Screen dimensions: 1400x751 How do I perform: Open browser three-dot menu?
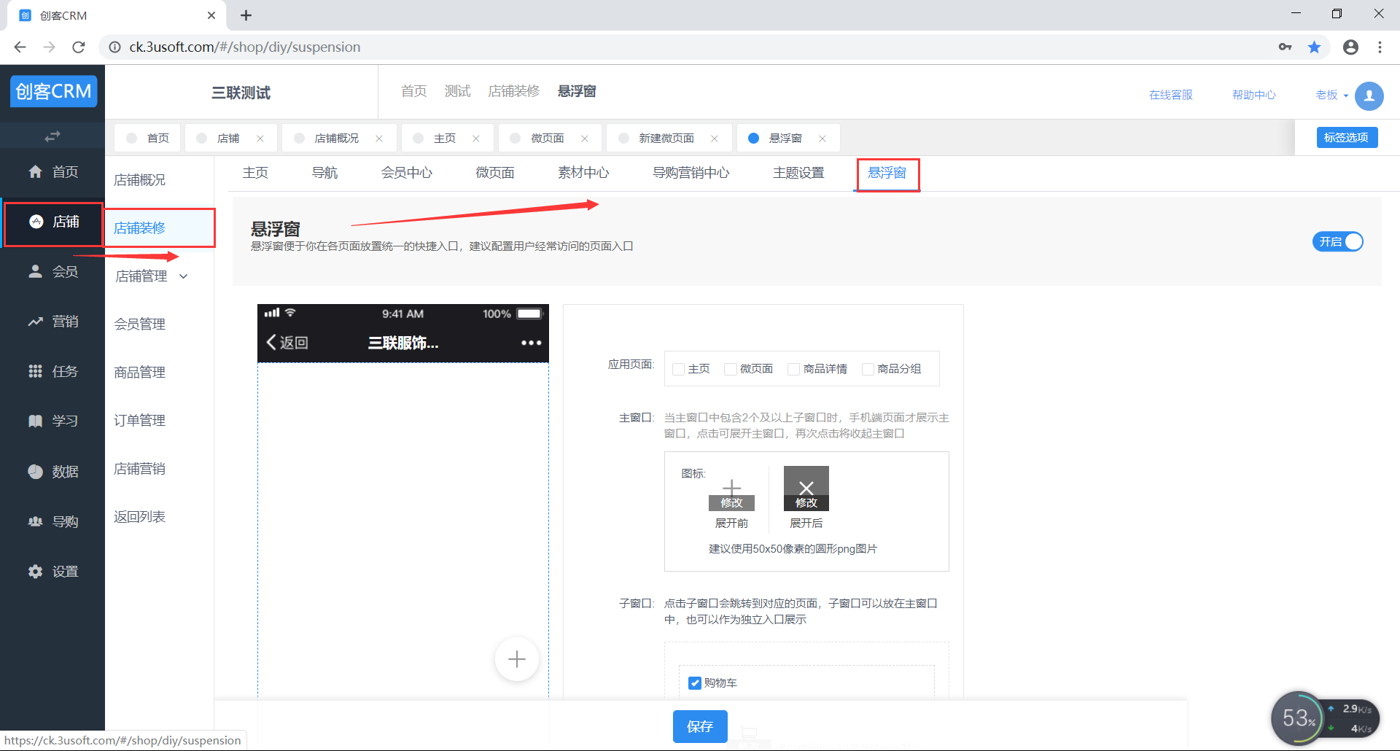pyautogui.click(x=1380, y=47)
